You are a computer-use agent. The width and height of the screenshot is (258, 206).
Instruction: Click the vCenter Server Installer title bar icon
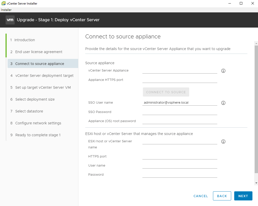pos(3,4)
